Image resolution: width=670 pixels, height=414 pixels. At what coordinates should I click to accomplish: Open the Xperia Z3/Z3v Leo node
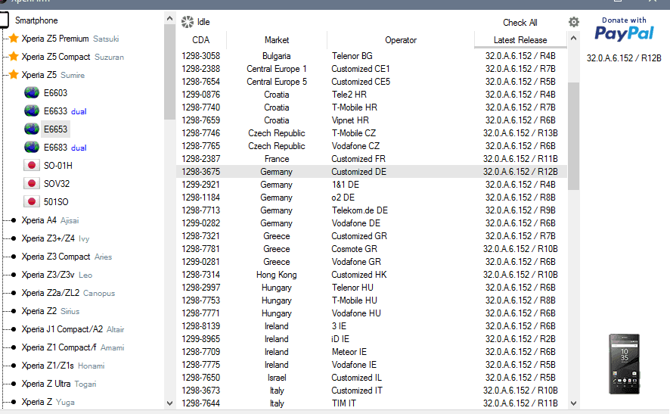pyautogui.click(x=57, y=275)
